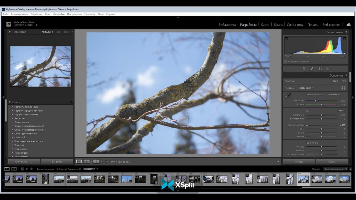This screenshot has width=356, height=200.
Task: Hide the left panel group arrow
Action: pos(3,97)
